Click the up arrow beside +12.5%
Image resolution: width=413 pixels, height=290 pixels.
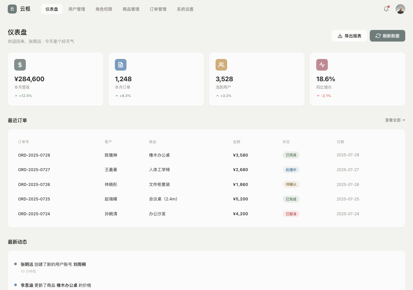tap(16, 96)
